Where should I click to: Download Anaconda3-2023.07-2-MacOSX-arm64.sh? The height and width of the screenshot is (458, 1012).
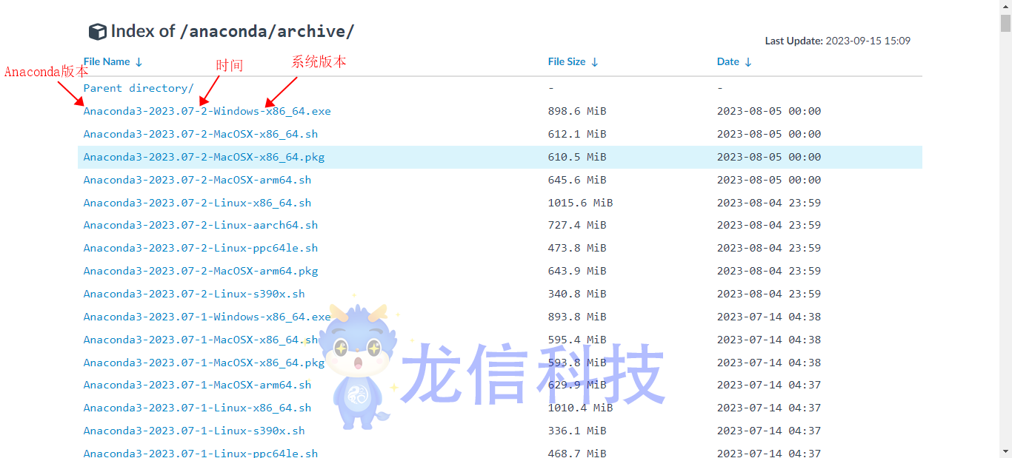tap(197, 180)
